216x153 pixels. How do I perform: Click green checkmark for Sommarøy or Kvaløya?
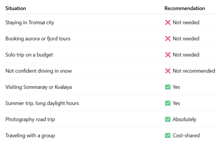pyautogui.click(x=168, y=87)
